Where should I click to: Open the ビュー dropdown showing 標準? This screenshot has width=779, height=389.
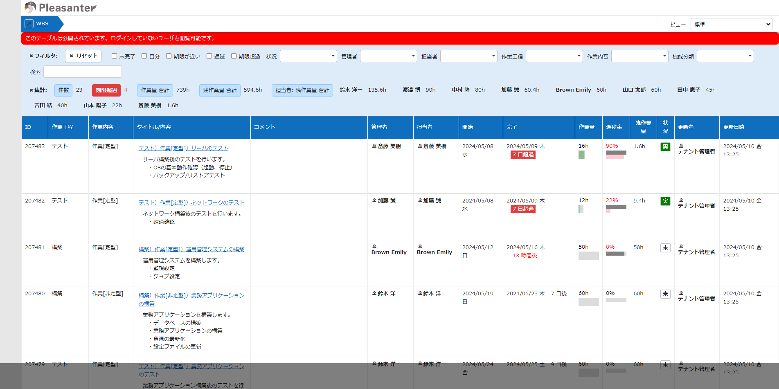point(731,24)
